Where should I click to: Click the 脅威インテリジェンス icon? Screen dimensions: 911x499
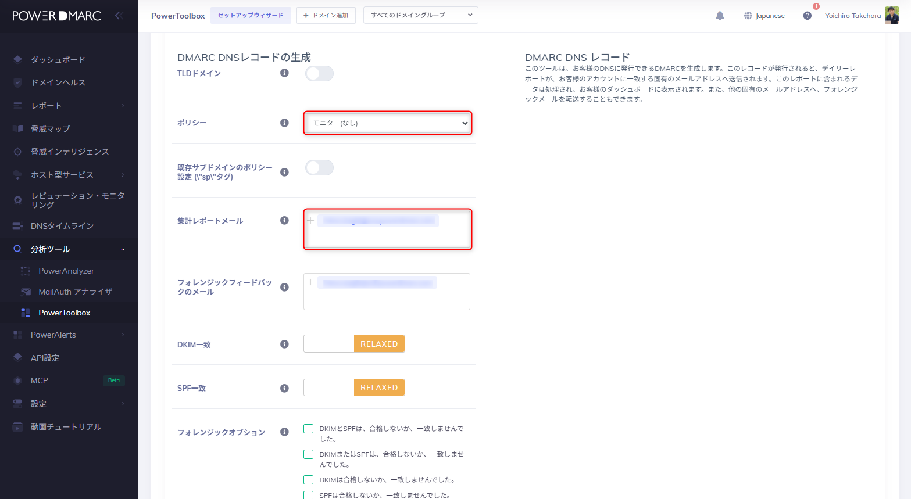pos(17,152)
